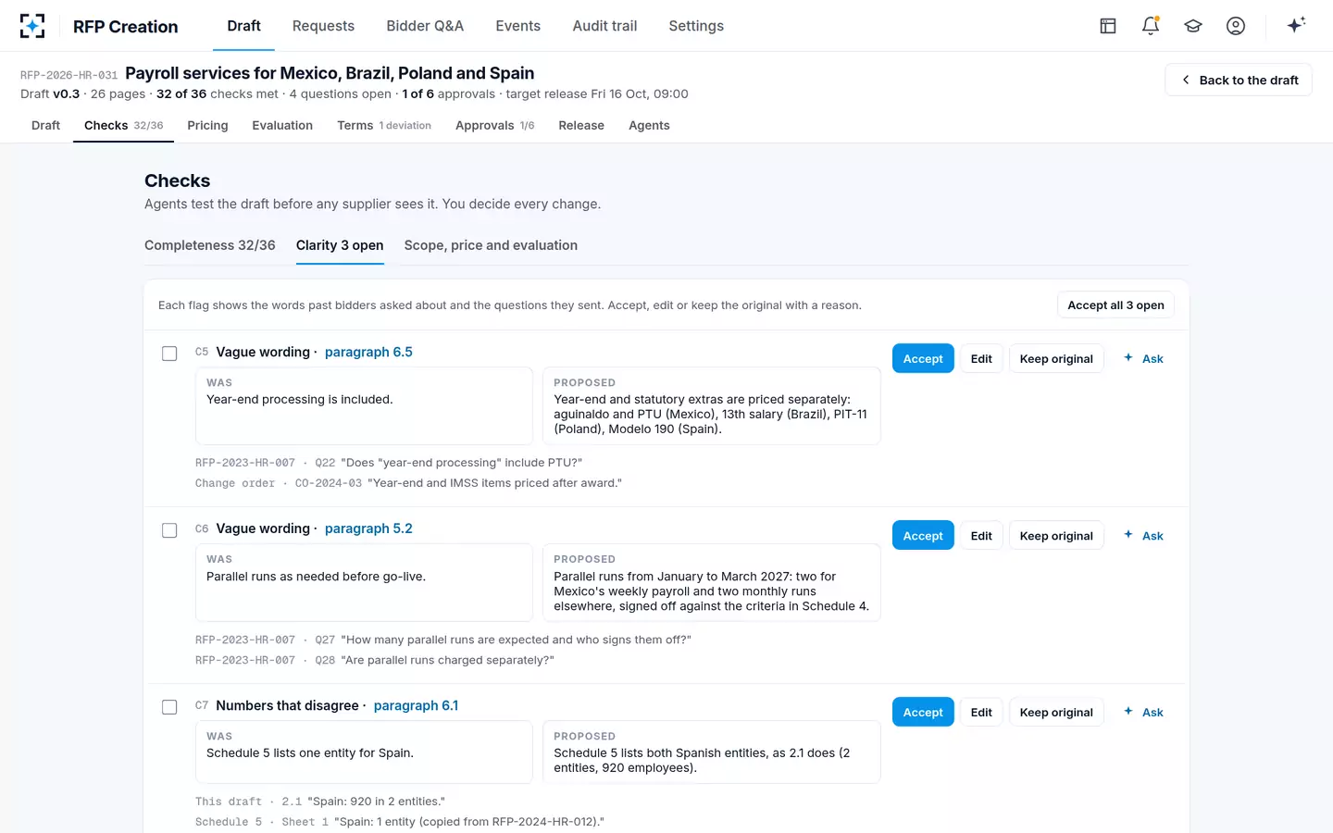
Task: Keep original wording for C5
Action: [1056, 359]
